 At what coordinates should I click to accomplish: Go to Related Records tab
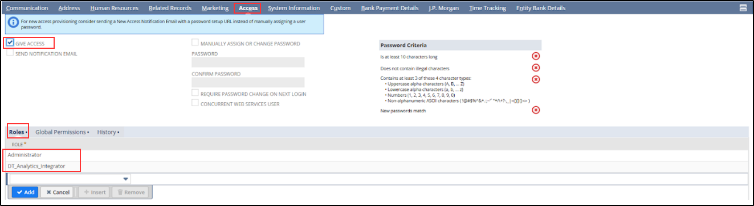point(170,8)
